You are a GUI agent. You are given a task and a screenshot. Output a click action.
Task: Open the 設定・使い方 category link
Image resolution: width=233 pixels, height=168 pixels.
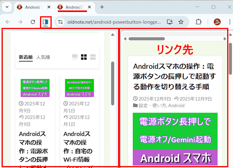pyautogui.click(x=153, y=106)
